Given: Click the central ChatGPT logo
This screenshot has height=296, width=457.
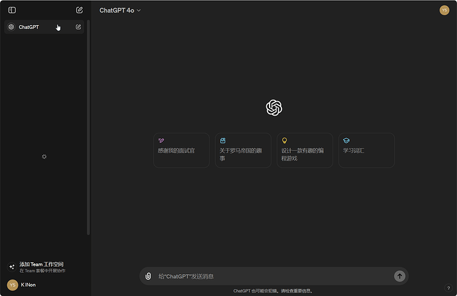Looking at the screenshot, I should [274, 108].
